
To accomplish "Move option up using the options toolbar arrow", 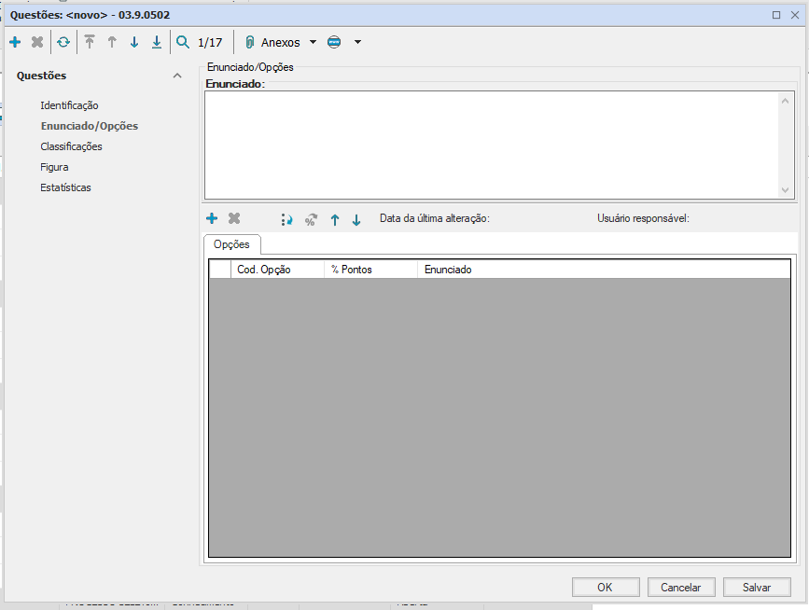I will point(335,220).
